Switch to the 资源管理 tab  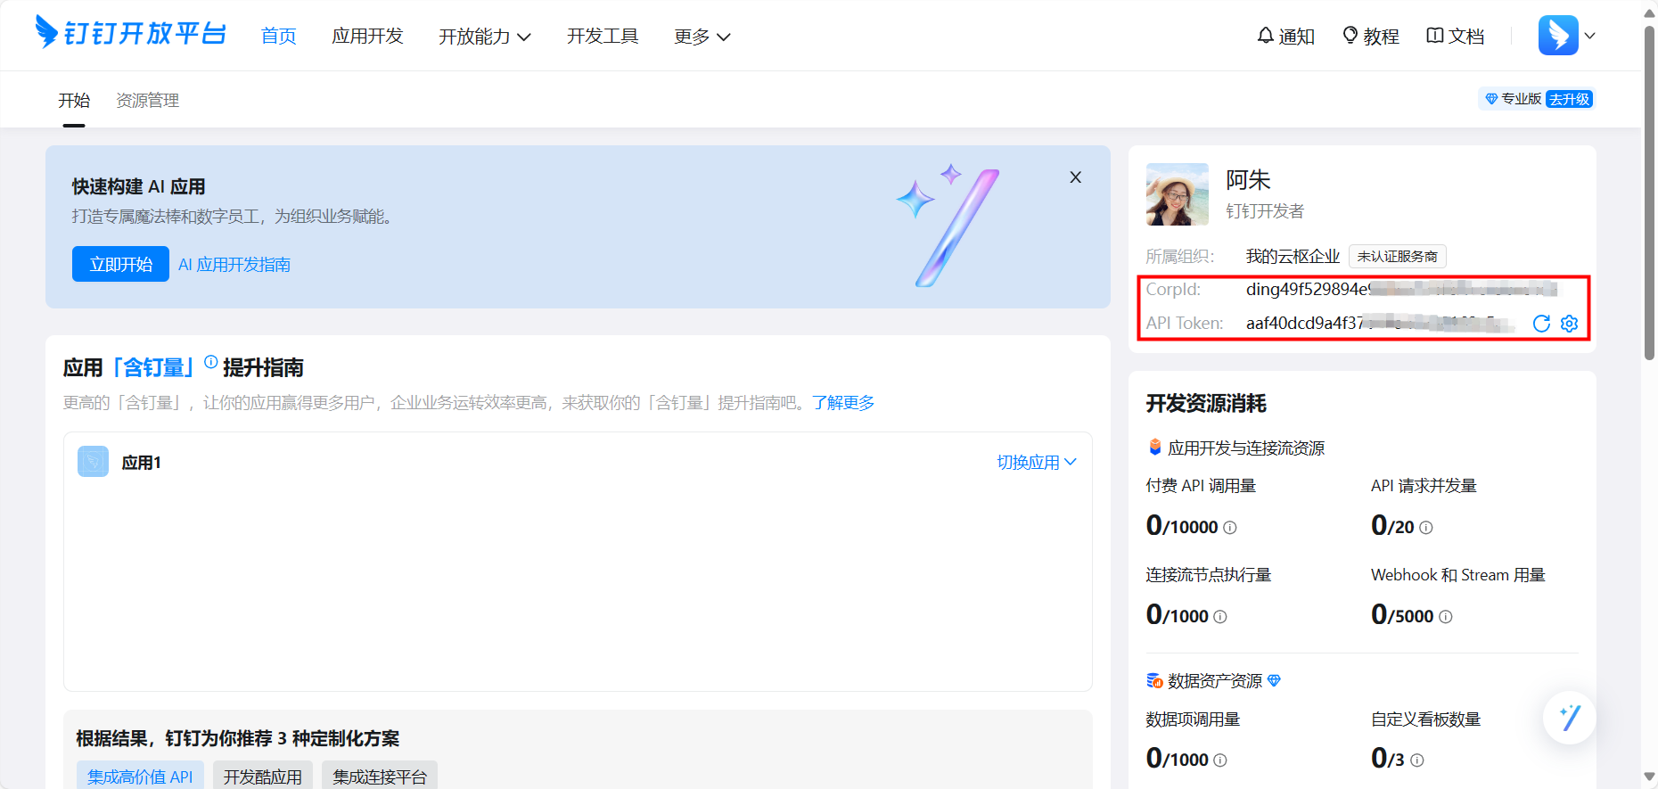(148, 100)
